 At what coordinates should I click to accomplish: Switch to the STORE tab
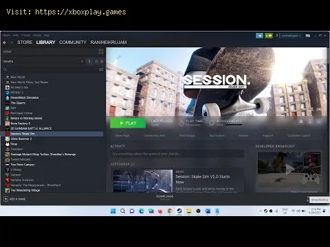point(25,43)
